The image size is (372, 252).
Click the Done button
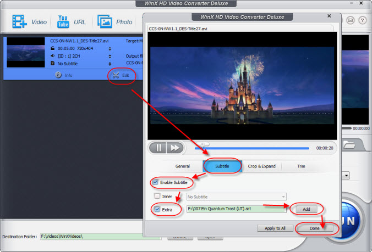pos(315,228)
